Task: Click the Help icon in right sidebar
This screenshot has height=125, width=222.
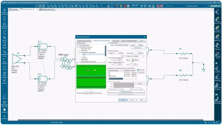Action: point(218,12)
